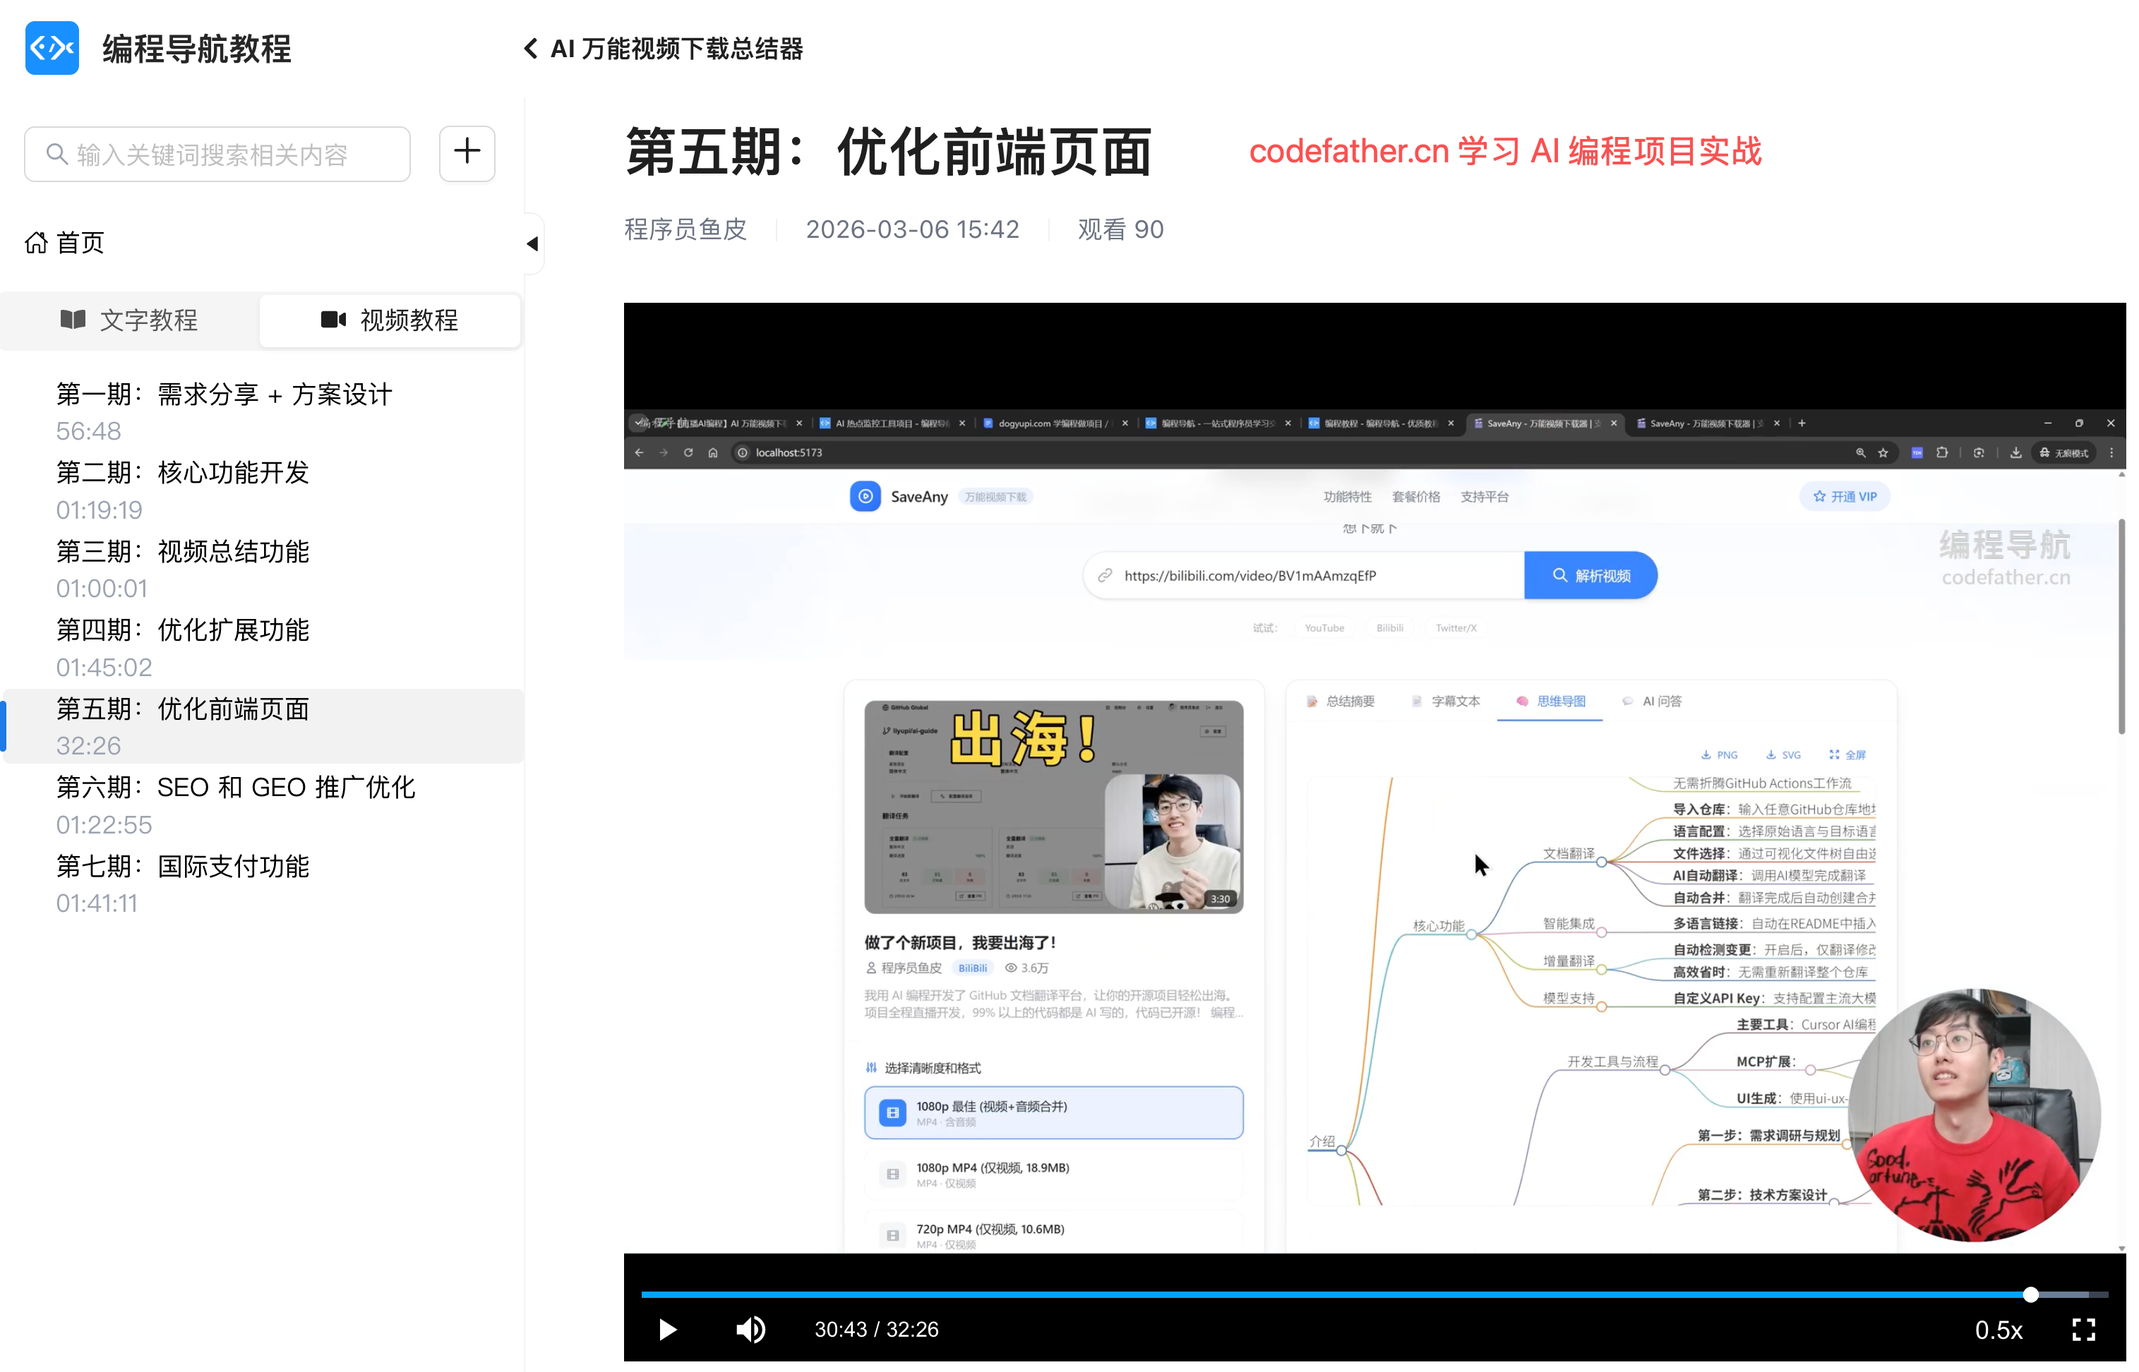
Task: Click the codefather.cn red banner link
Action: tap(1504, 152)
